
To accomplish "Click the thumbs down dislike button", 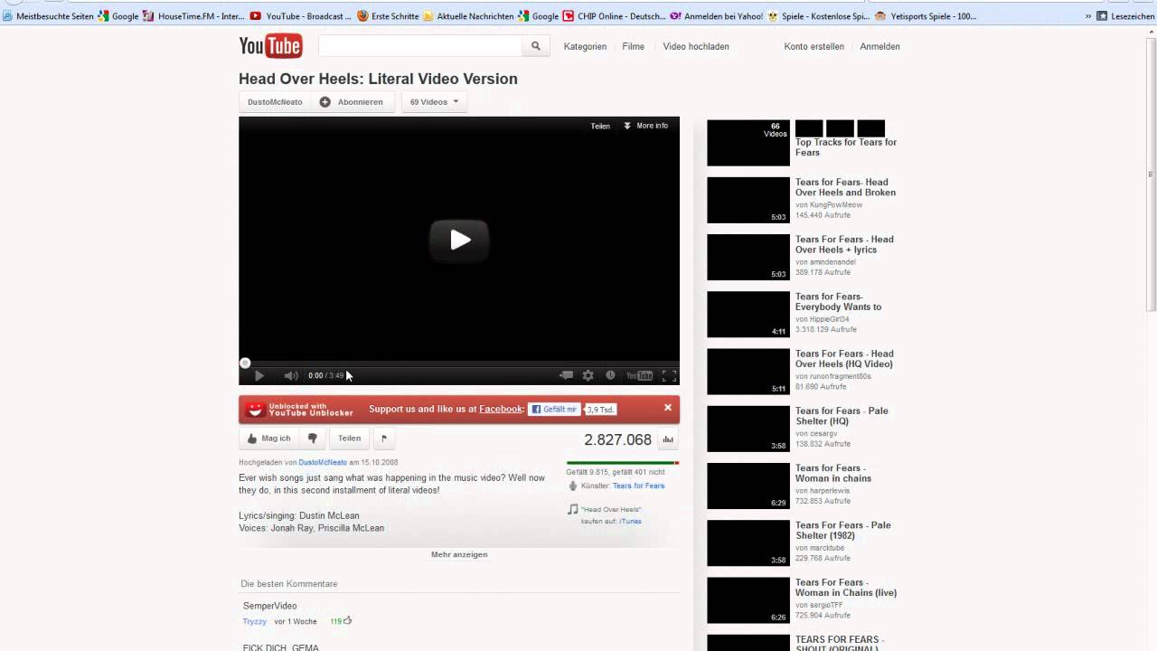I will (x=313, y=439).
